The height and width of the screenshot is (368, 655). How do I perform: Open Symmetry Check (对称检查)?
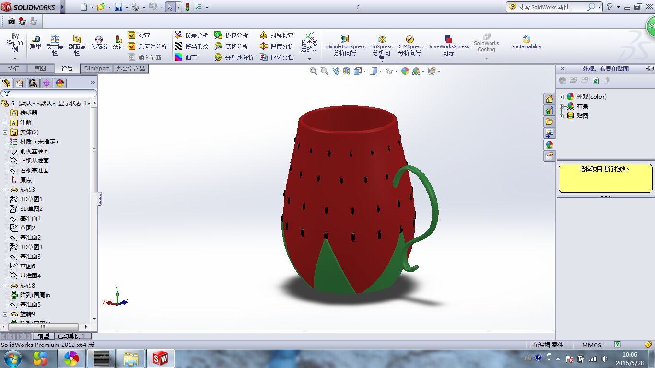tap(277, 35)
